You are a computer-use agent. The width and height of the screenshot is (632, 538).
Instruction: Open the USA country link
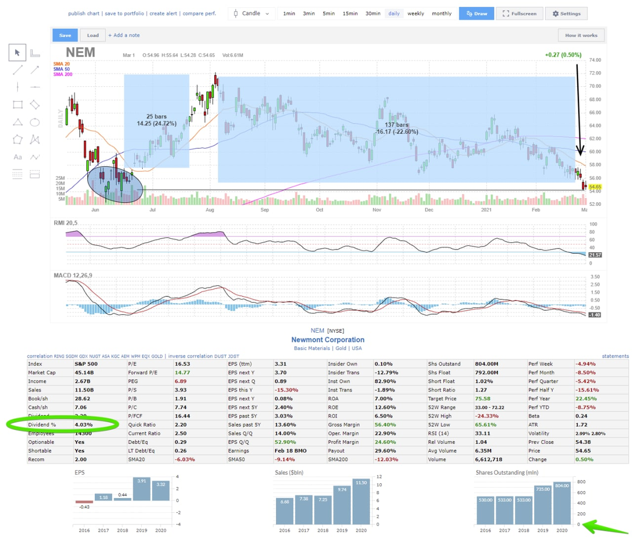click(357, 348)
